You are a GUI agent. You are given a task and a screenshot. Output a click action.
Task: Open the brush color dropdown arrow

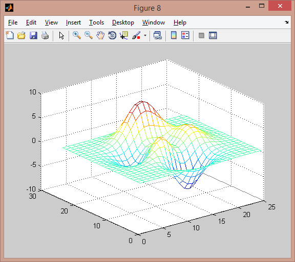[x=145, y=35]
